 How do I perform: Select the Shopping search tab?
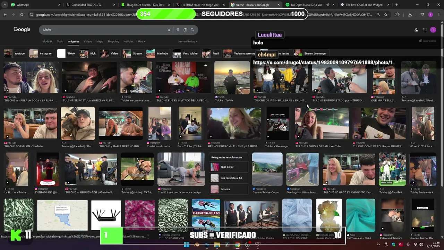tap(113, 42)
